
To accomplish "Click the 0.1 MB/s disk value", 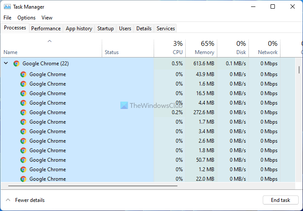I will click(236, 64).
